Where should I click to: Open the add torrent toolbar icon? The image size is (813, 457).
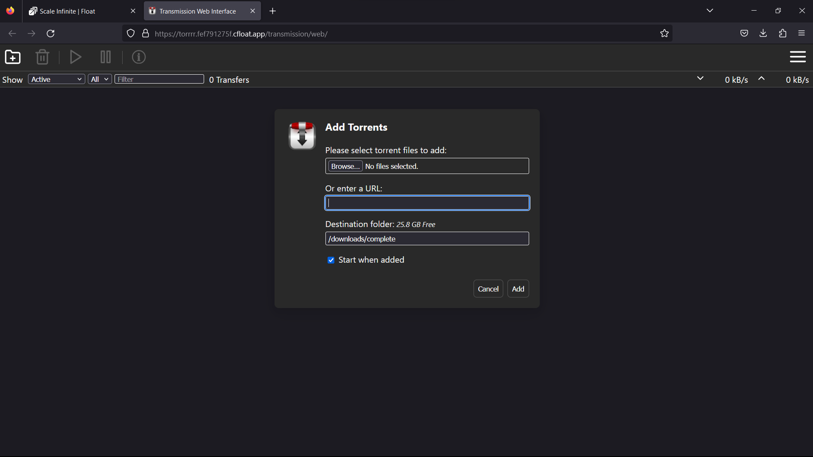13,57
